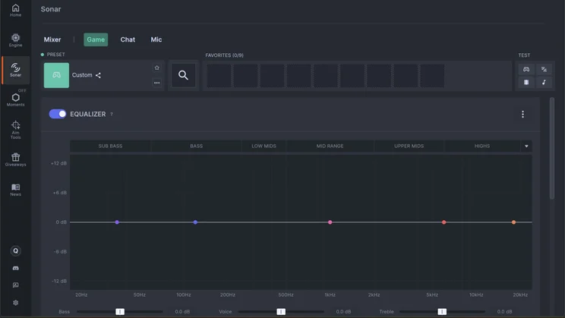
Task: Select the MID RANGE band header
Action: 330,146
